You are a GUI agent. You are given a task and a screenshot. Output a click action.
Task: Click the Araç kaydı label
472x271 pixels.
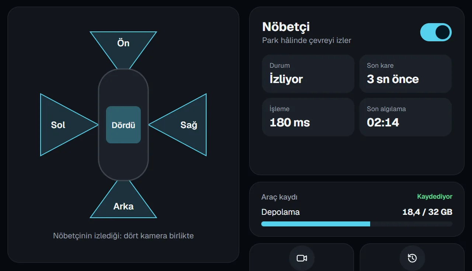tap(280, 197)
